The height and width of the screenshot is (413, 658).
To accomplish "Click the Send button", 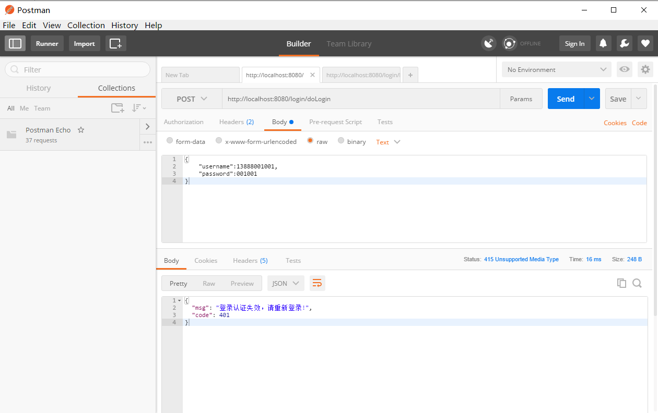I will (566, 99).
